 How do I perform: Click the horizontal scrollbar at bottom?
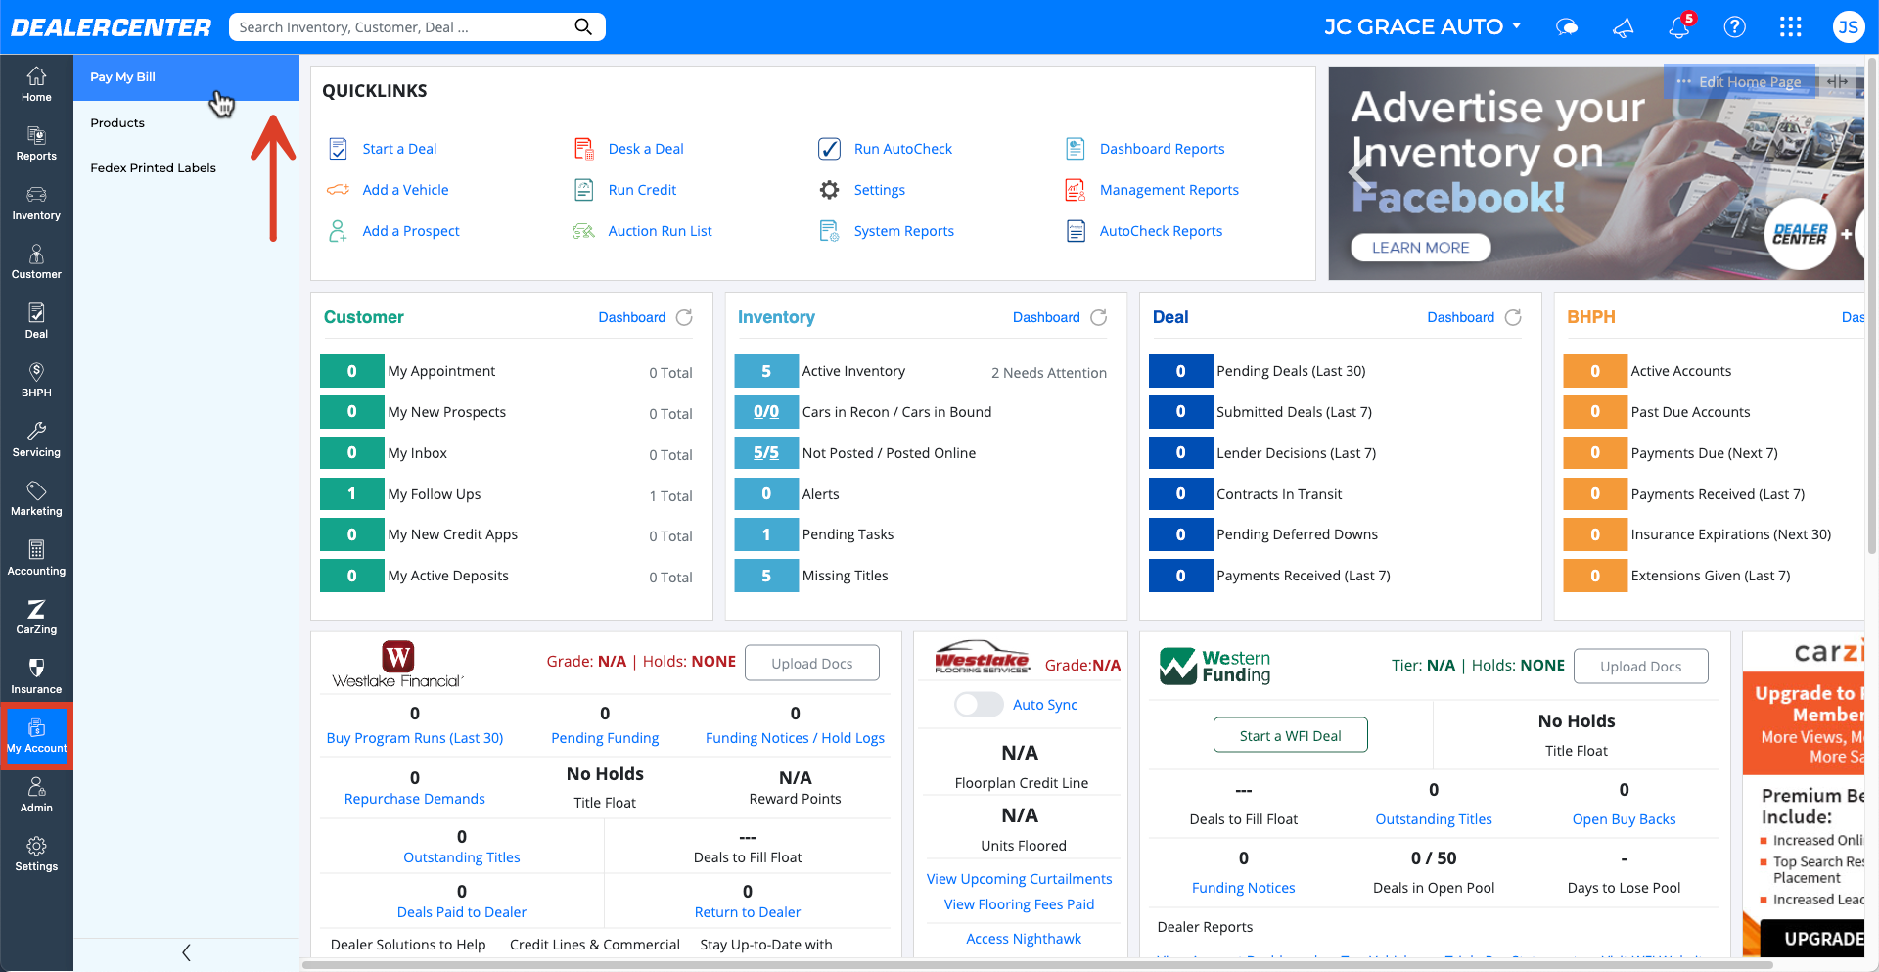pyautogui.click(x=1037, y=964)
